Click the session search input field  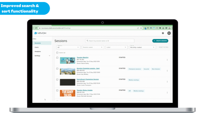click(x=110, y=41)
